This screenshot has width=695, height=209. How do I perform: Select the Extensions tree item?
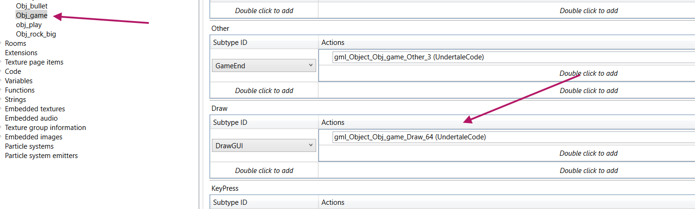click(21, 53)
